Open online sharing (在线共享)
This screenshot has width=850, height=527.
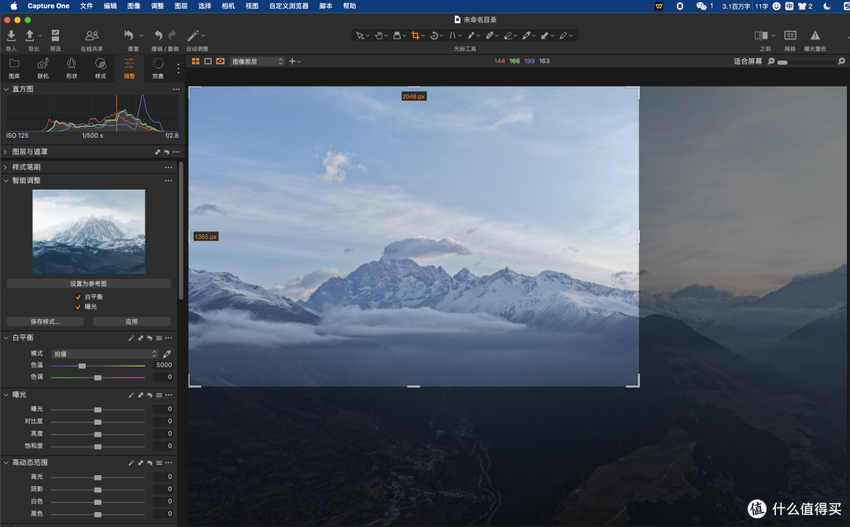(91, 35)
